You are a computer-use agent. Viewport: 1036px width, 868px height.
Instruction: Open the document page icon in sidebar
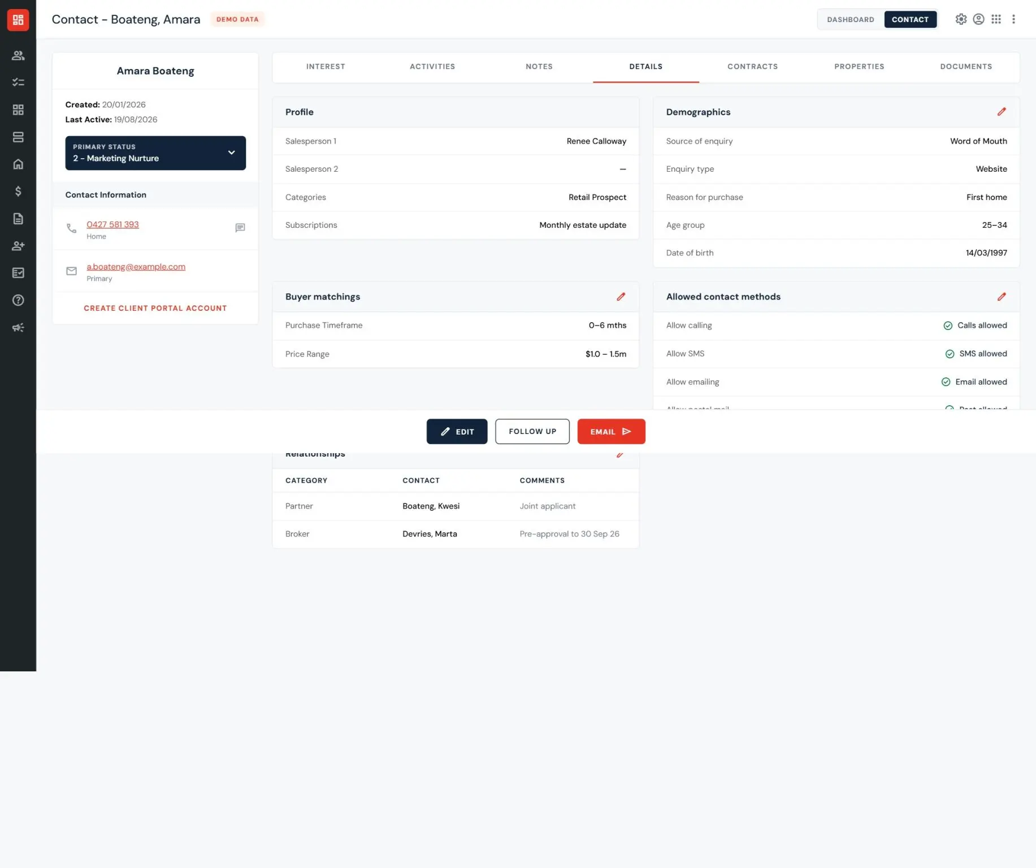click(18, 219)
